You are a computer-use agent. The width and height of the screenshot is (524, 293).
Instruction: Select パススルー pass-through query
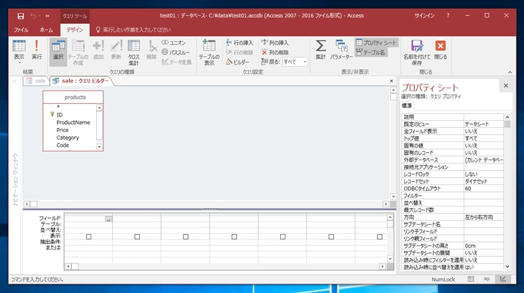pyautogui.click(x=176, y=52)
